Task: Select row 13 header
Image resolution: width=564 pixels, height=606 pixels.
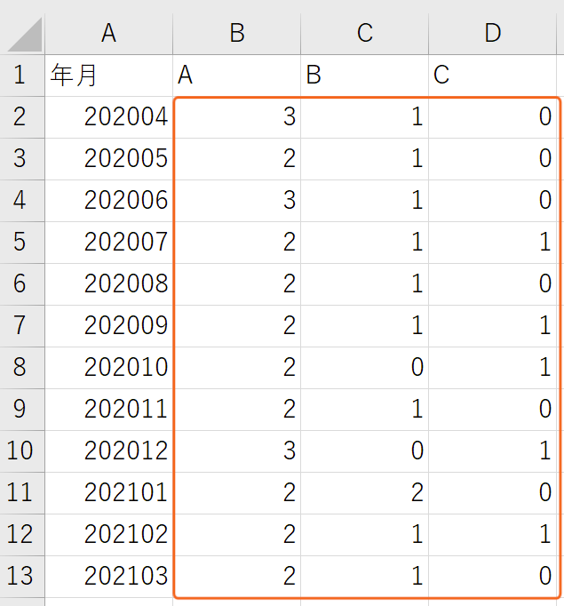Action: [22, 577]
